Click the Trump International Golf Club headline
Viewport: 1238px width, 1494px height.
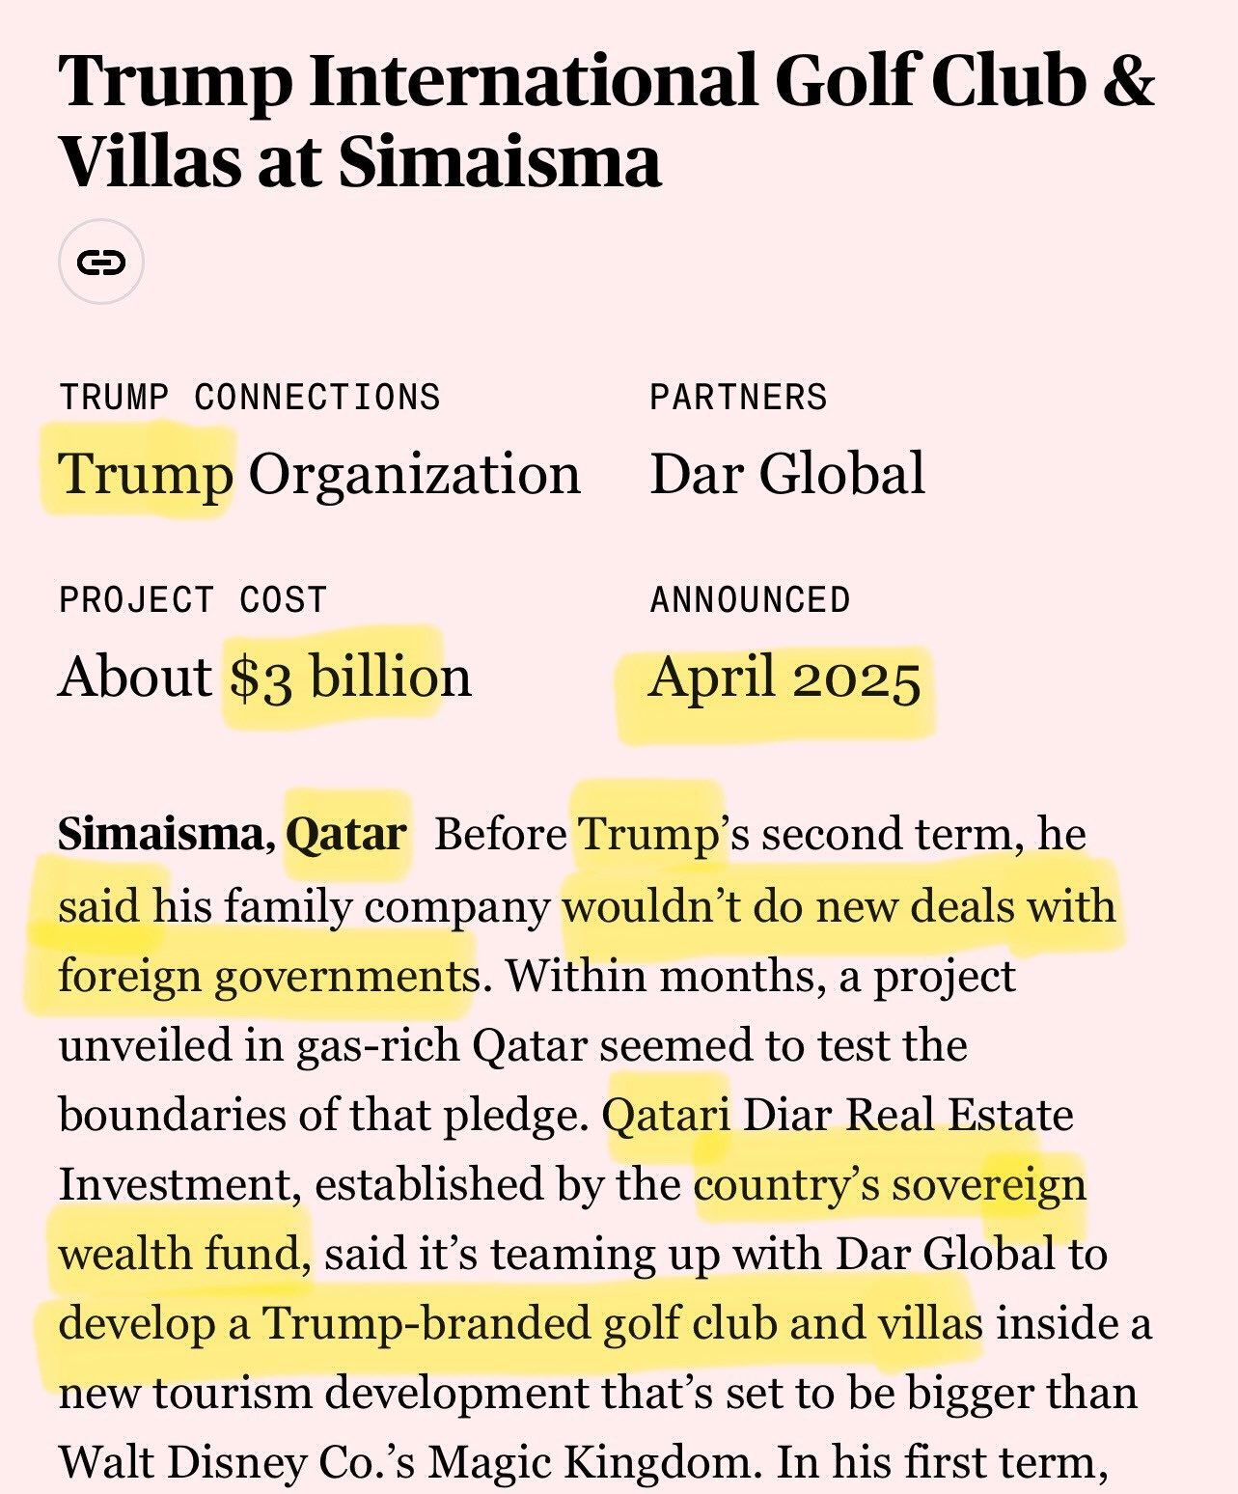point(606,121)
